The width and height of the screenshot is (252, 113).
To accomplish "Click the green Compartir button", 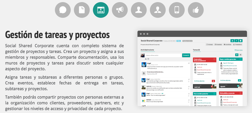I will click(x=186, y=55).
